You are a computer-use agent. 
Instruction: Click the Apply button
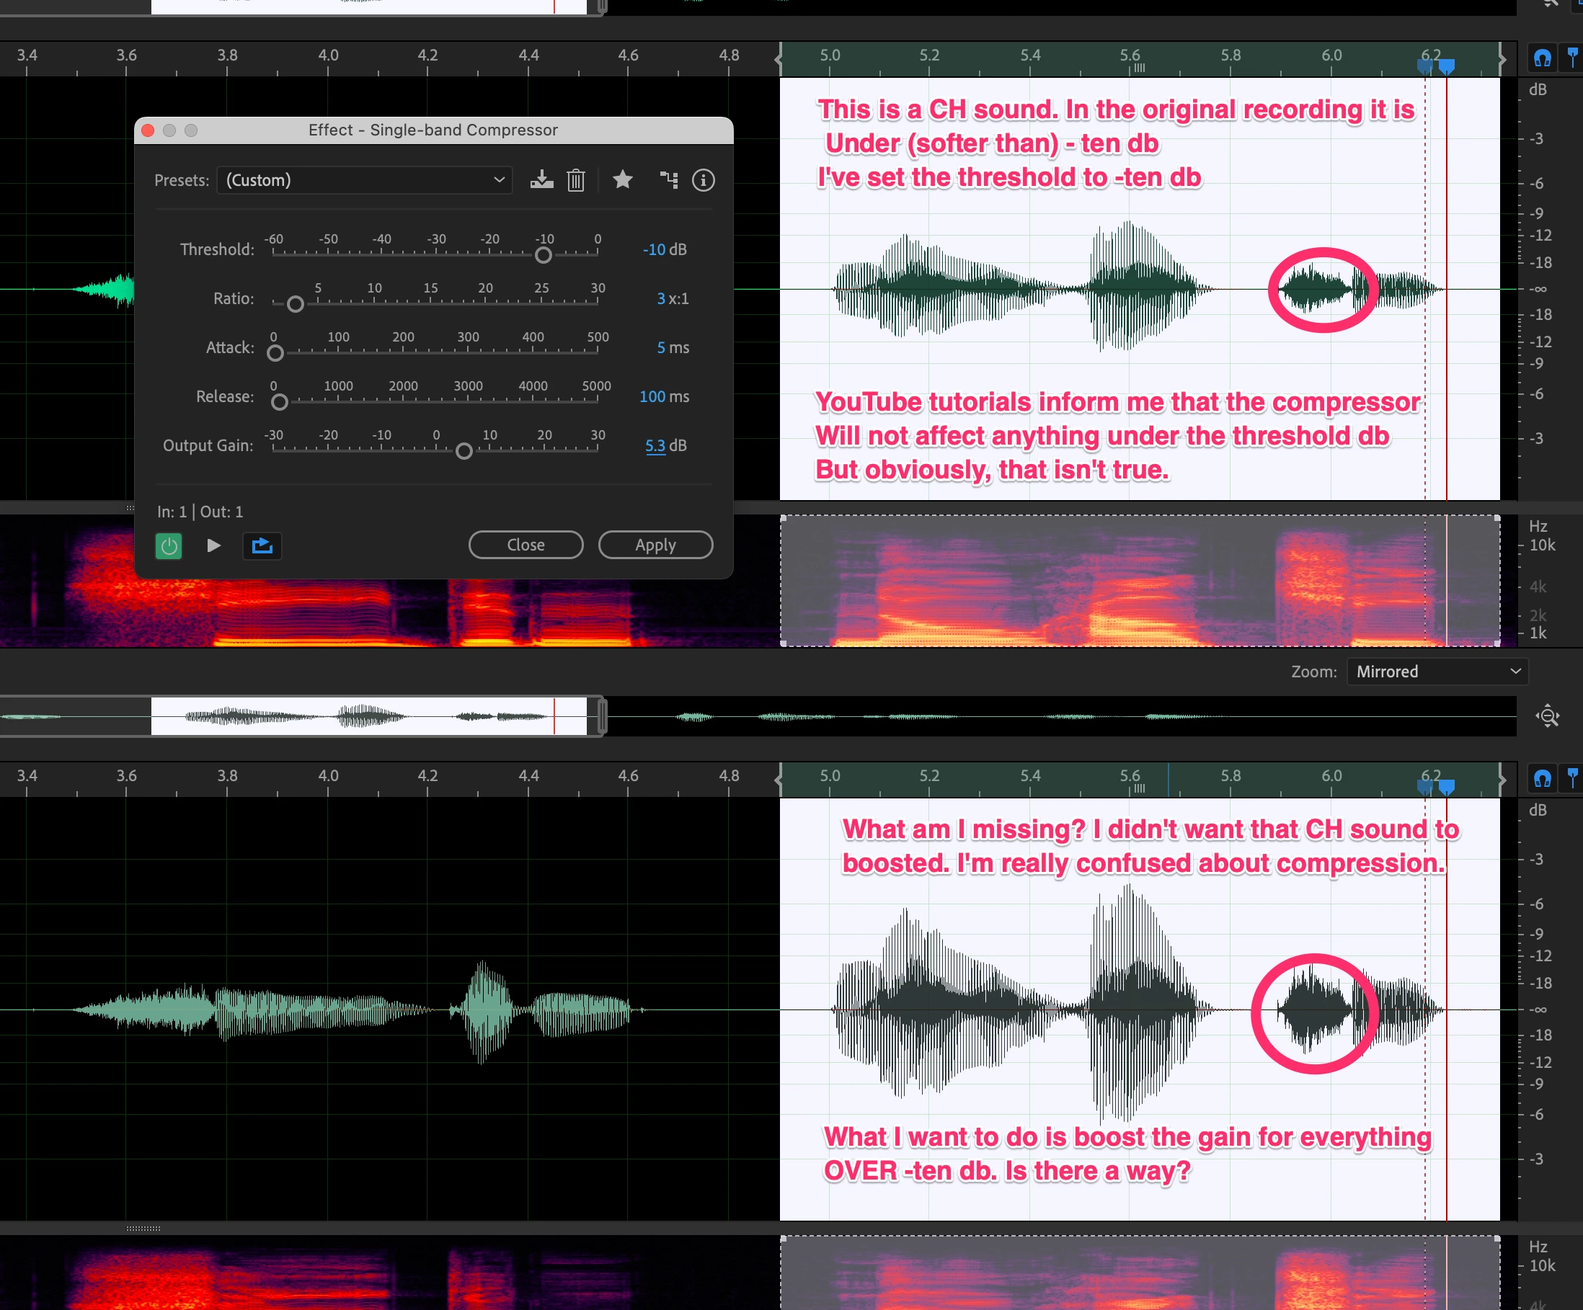pyautogui.click(x=655, y=545)
